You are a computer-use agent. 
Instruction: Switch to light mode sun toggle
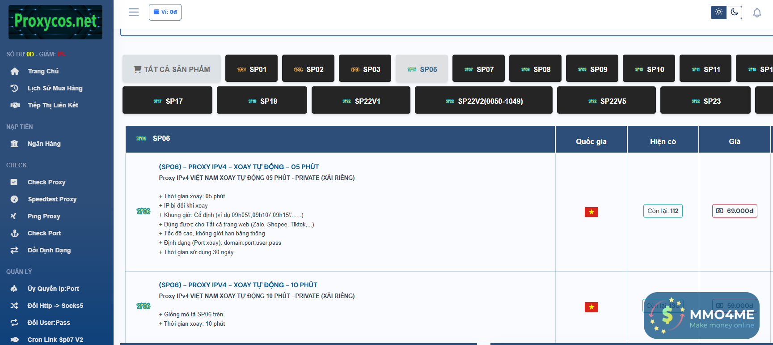tap(719, 12)
